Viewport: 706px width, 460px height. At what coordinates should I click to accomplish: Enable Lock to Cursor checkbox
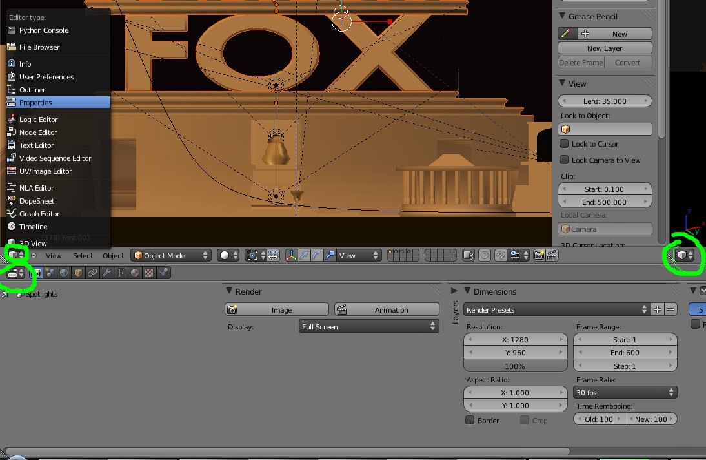[564, 144]
